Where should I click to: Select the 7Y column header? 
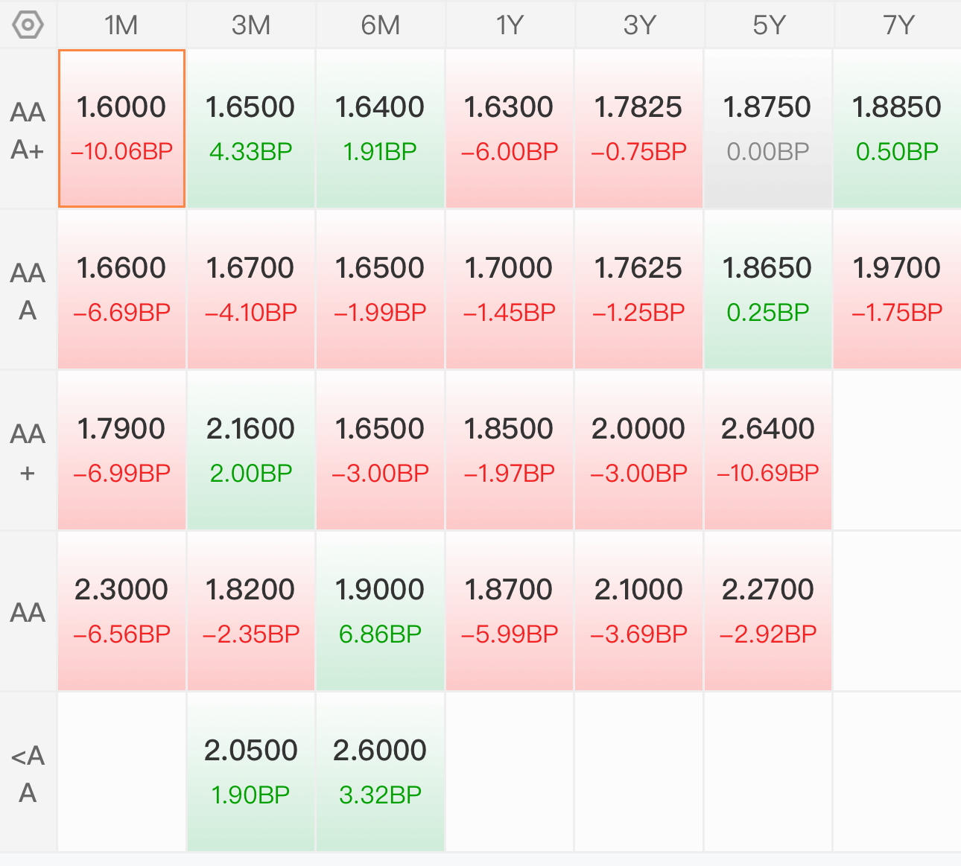pos(898,25)
